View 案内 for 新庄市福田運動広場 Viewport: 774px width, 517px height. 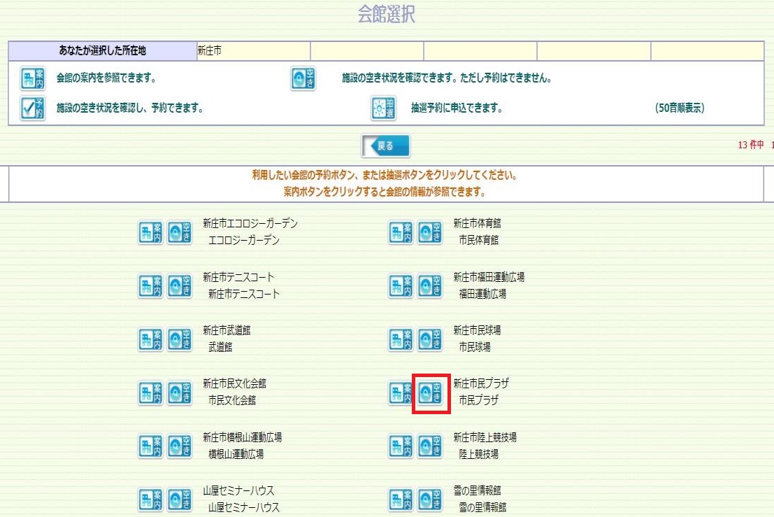pyautogui.click(x=401, y=285)
